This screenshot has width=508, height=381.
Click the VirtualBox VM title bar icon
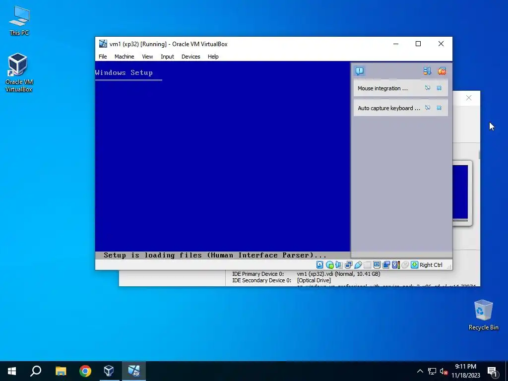103,44
